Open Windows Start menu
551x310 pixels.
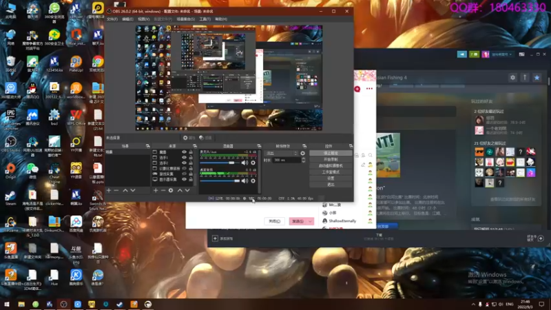pyautogui.click(x=7, y=304)
